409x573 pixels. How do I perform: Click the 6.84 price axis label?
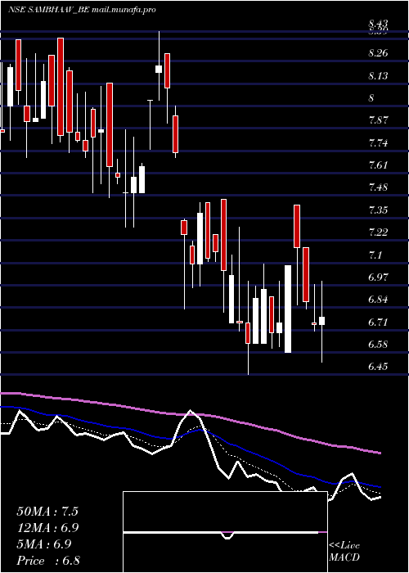pyautogui.click(x=378, y=300)
